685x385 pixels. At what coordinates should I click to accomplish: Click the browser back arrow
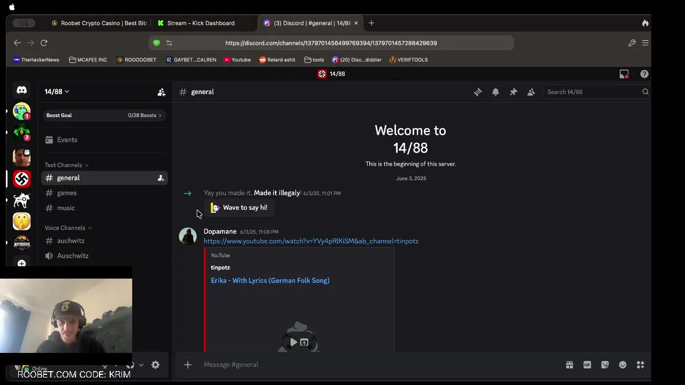coord(17,43)
